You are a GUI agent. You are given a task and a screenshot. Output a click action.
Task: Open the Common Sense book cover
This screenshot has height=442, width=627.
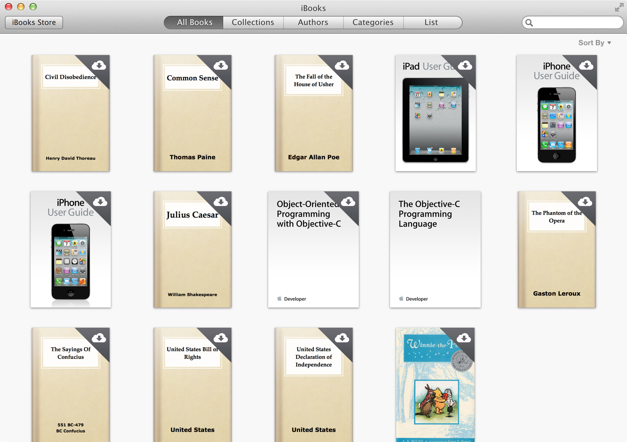(193, 113)
